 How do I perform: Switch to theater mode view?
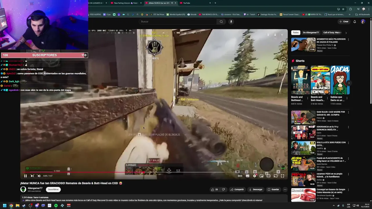click(269, 176)
